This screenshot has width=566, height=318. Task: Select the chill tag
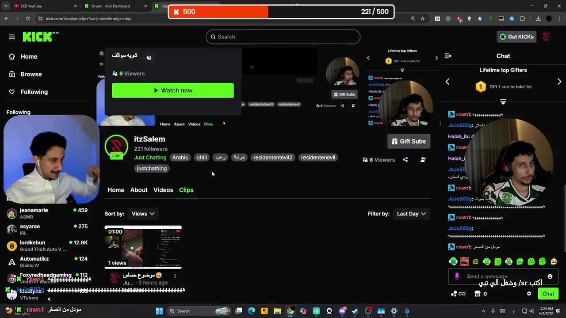tap(202, 158)
